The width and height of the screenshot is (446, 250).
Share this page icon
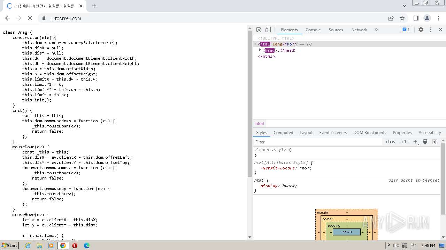tap(391, 18)
